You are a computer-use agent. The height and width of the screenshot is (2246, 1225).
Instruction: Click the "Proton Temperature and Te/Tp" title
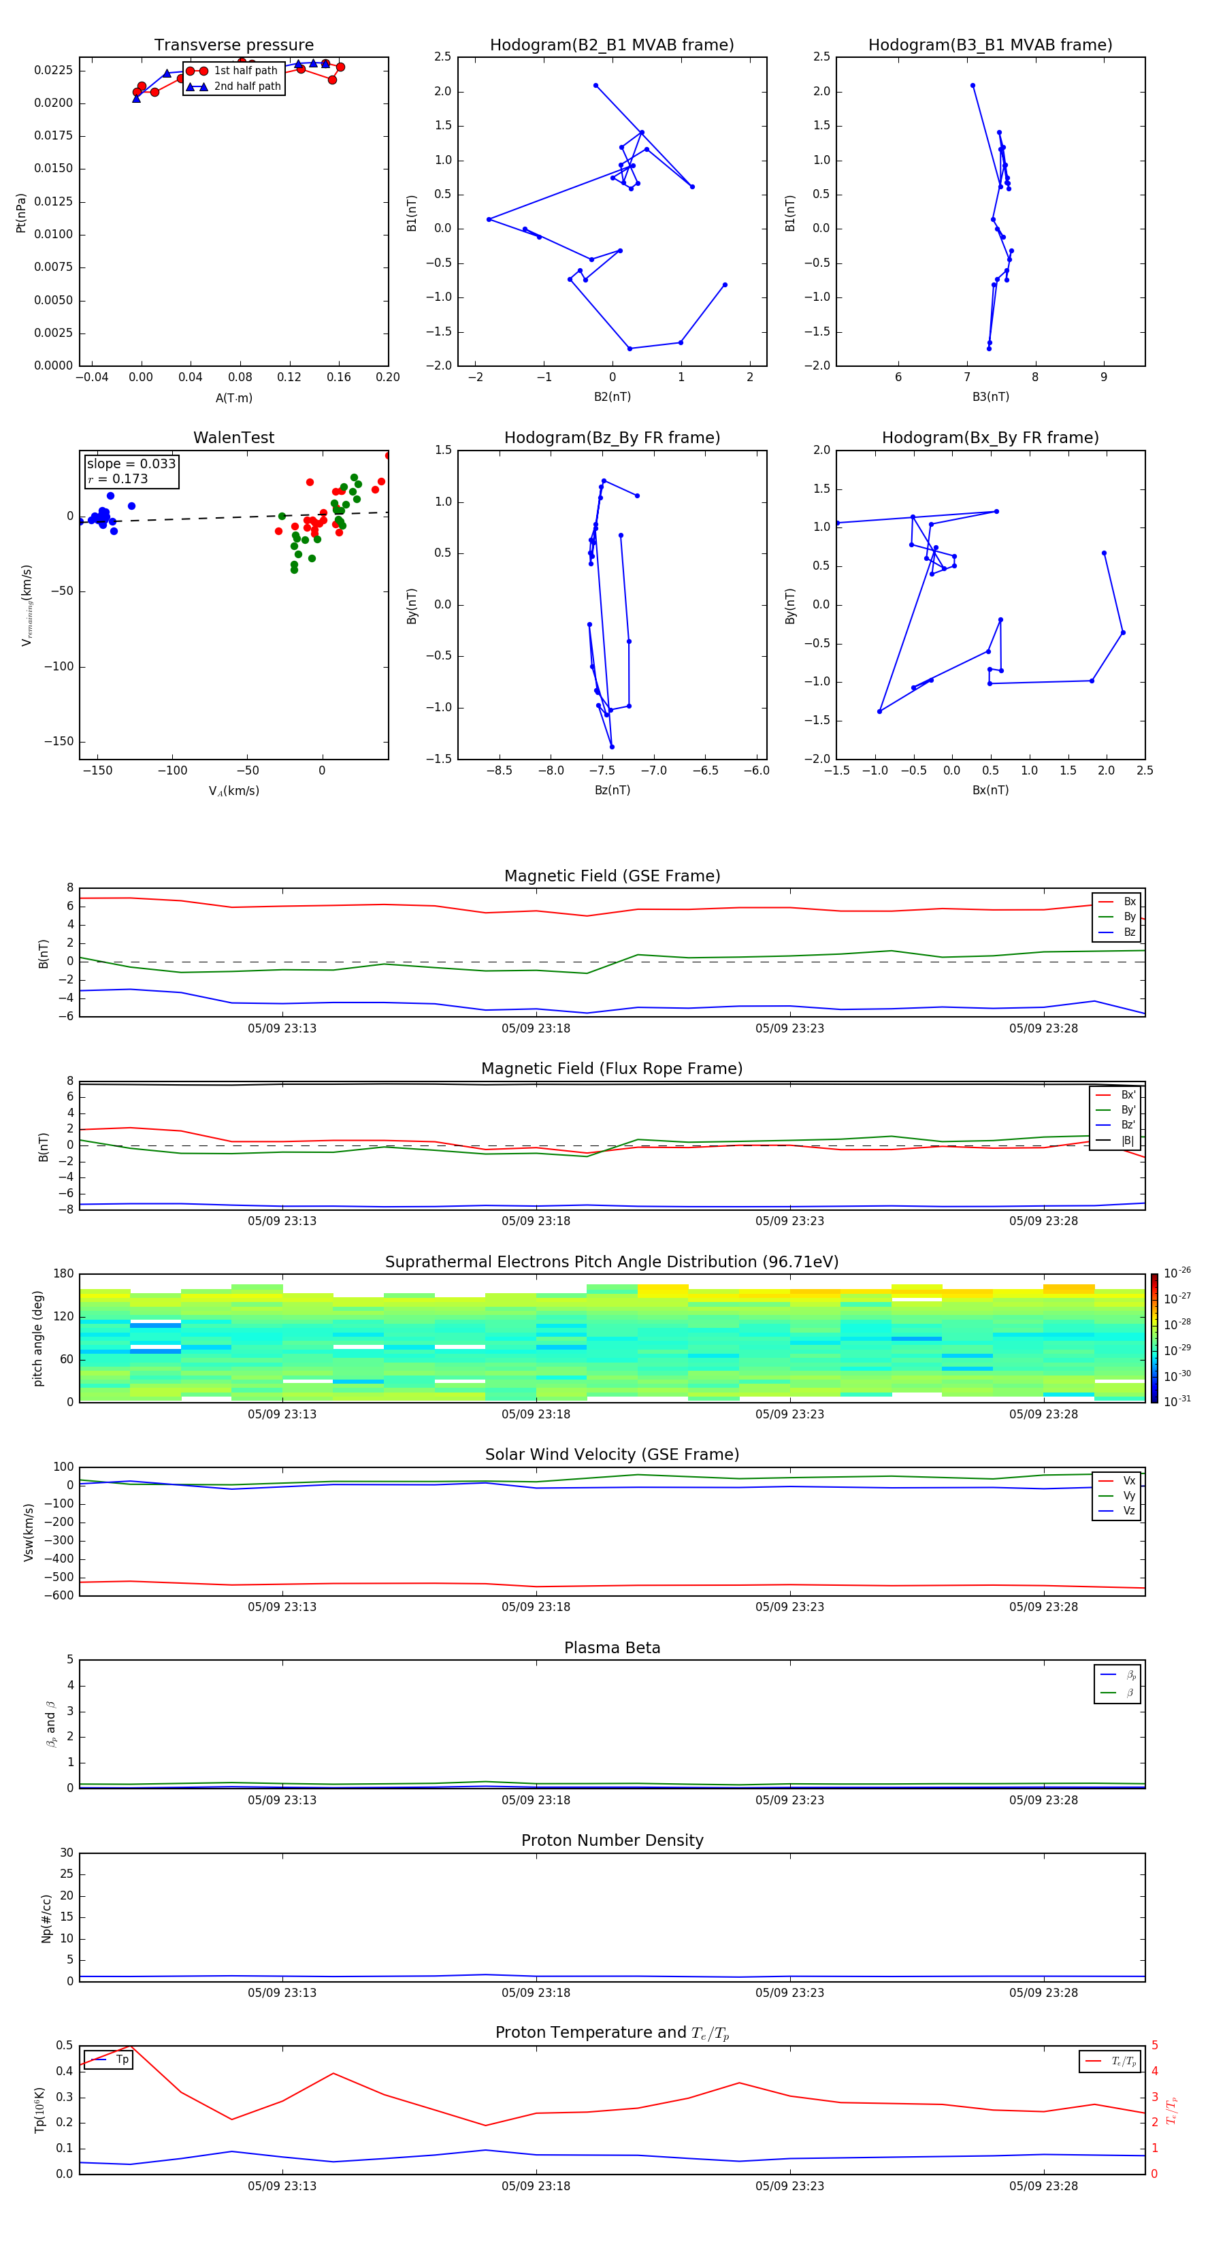click(x=612, y=2032)
